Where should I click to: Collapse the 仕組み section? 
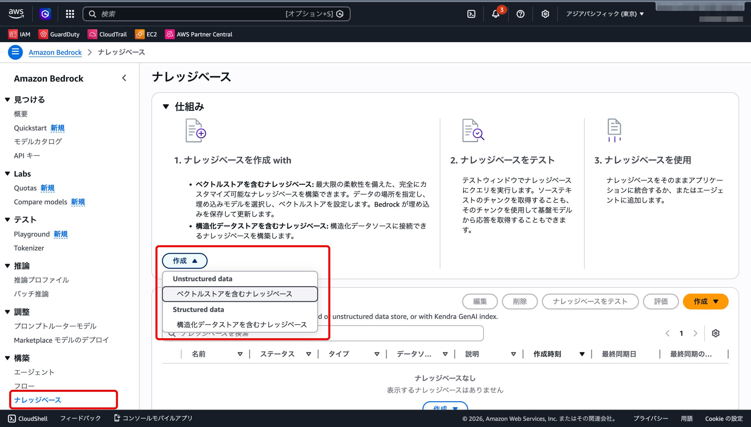[x=166, y=106]
